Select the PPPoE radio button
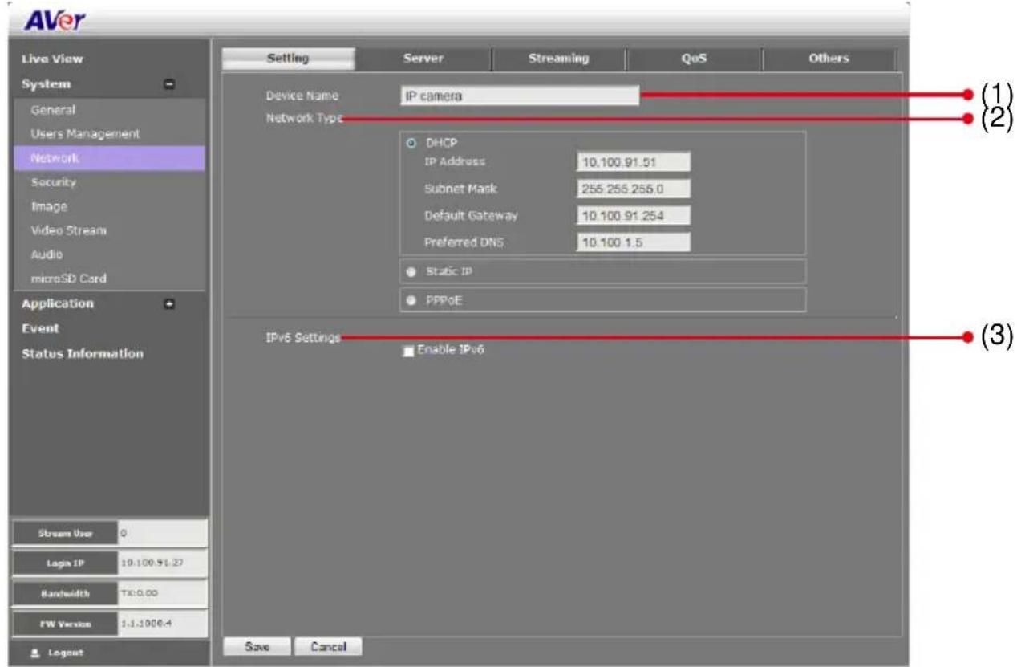Image resolution: width=1017 pixels, height=667 pixels. click(412, 299)
